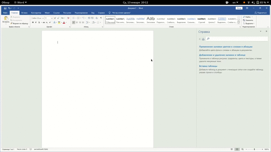Switch to web layout view in status bar
This screenshot has height=152, width=271.
tap(242, 149)
